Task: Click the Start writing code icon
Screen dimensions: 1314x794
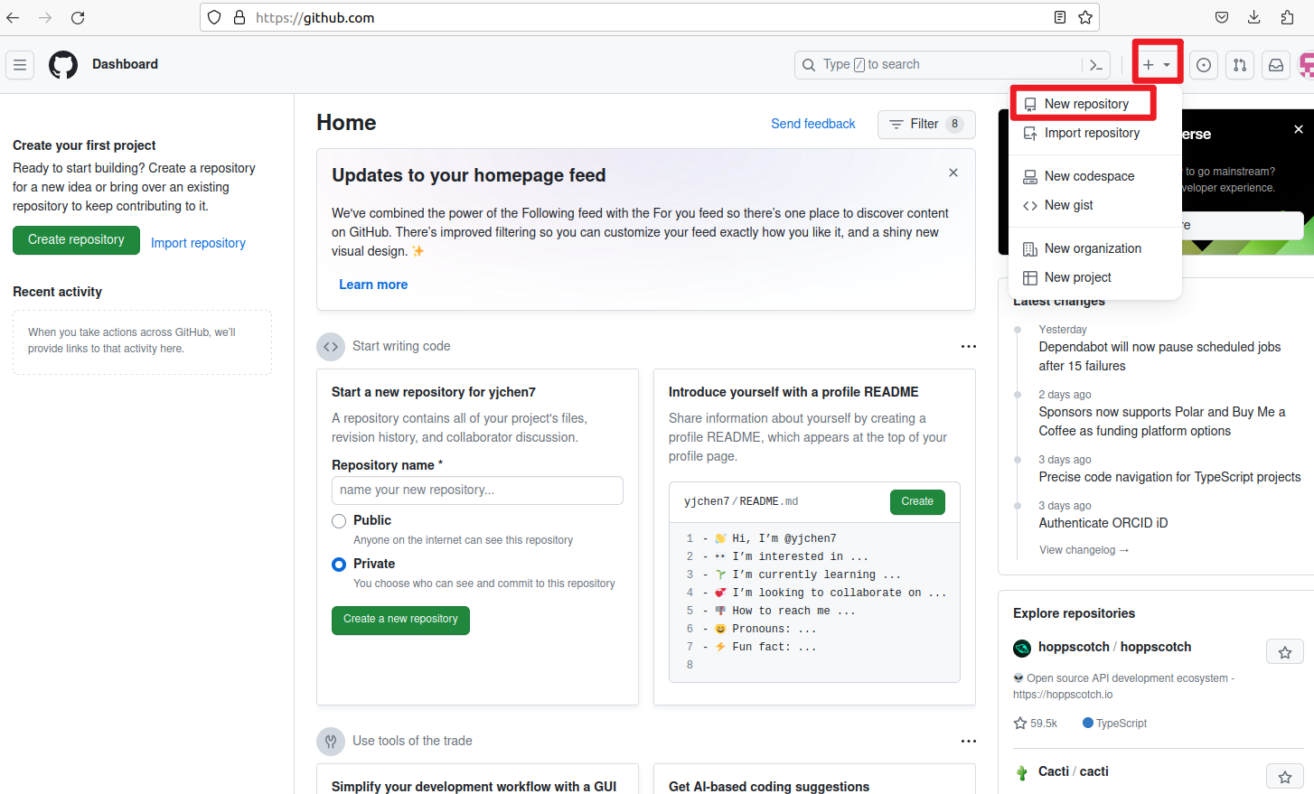Action: (331, 347)
